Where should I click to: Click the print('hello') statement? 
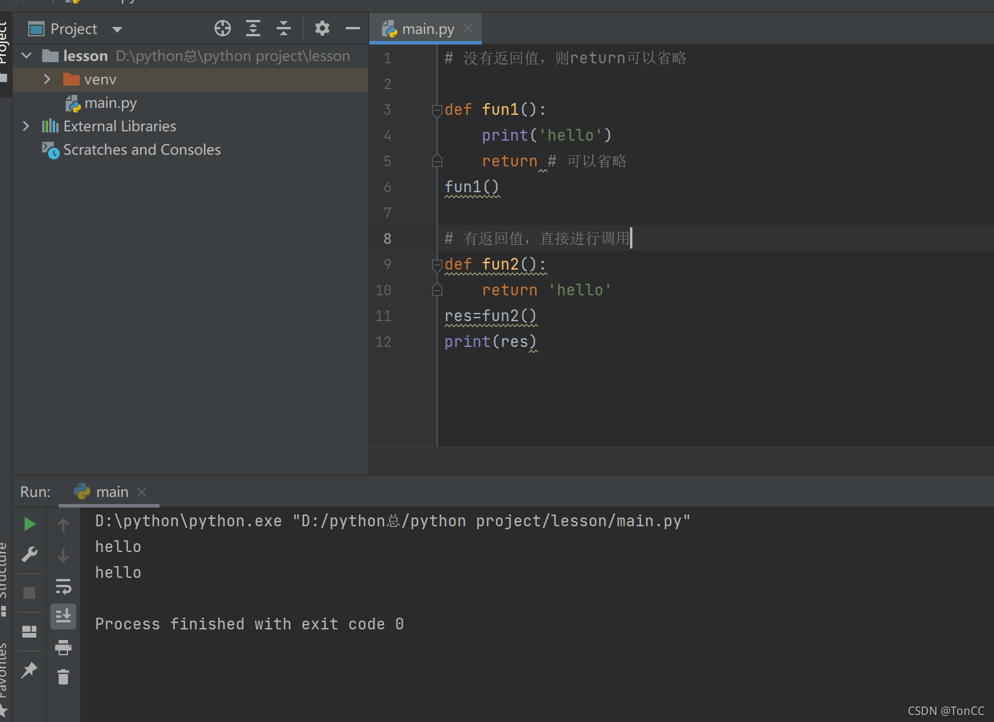click(x=547, y=135)
